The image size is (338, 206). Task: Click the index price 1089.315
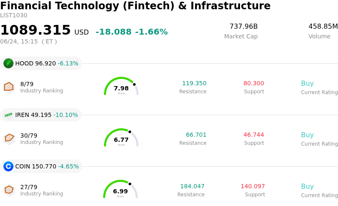(35, 30)
